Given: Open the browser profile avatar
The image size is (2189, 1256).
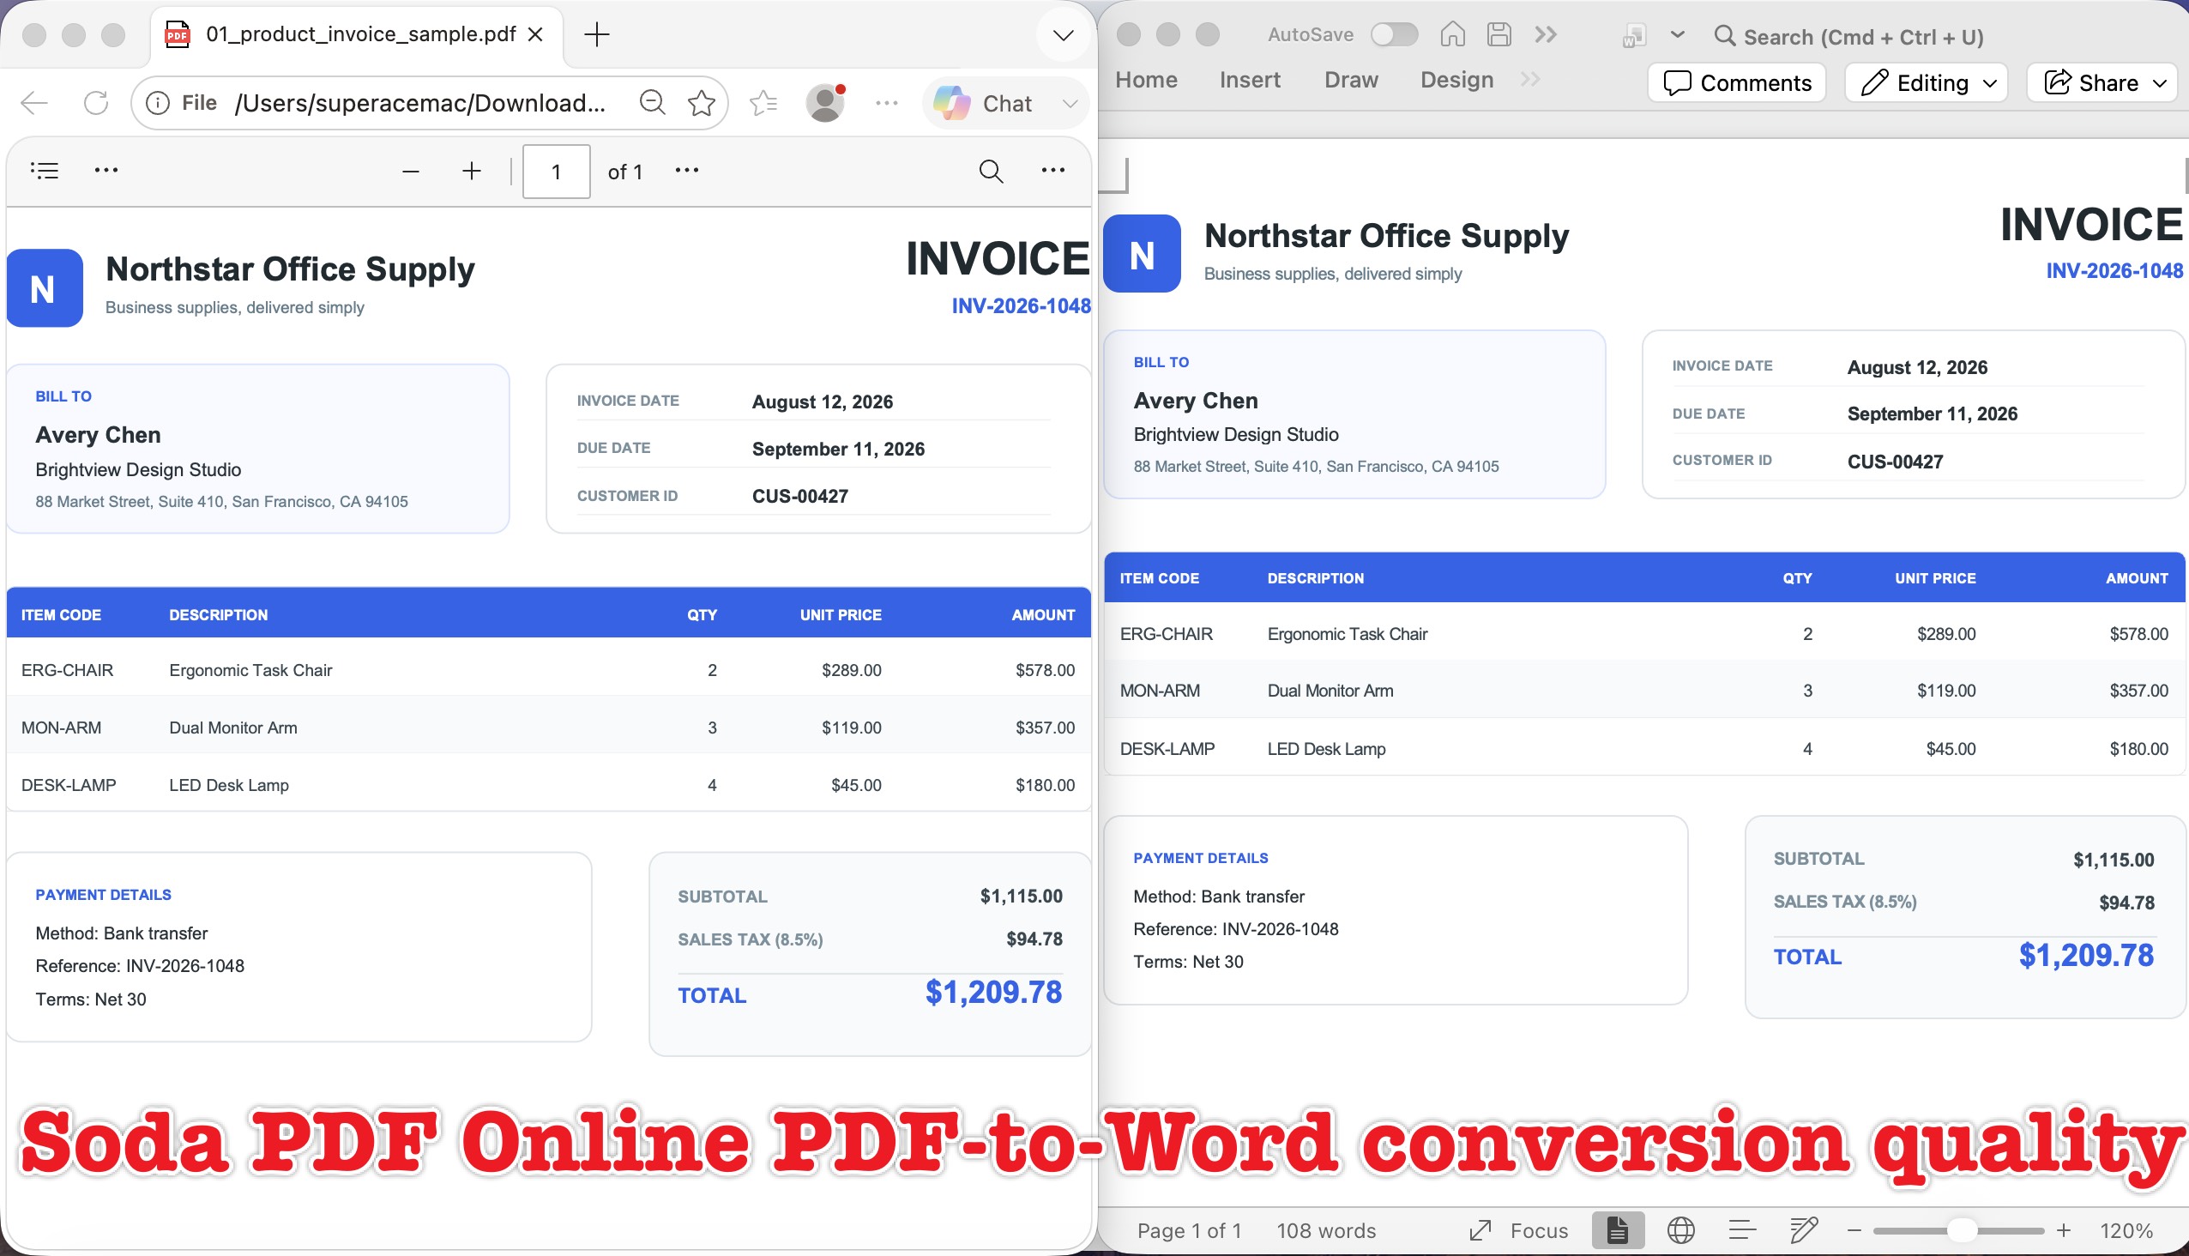Looking at the screenshot, I should 825,104.
